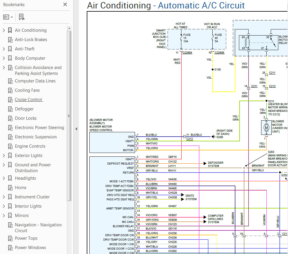Click the Electronic Suspension bookmark icon
Viewport: 288px width, 254px height.
(10, 137)
